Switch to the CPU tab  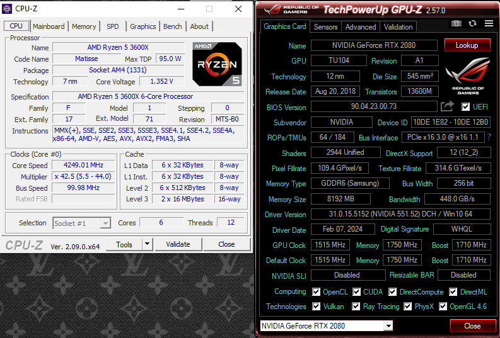[16, 26]
